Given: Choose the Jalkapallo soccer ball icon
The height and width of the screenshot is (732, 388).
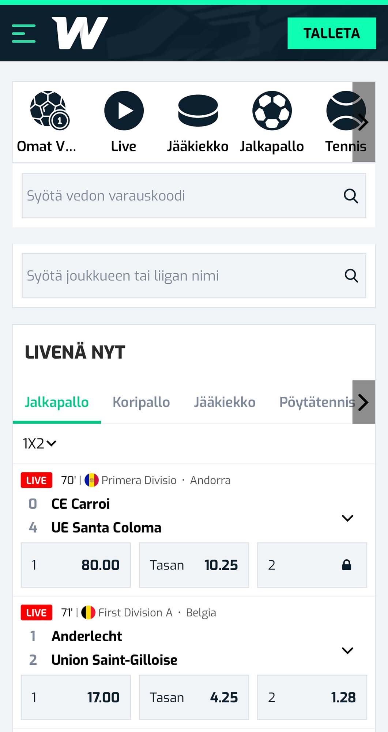Looking at the screenshot, I should (x=272, y=111).
